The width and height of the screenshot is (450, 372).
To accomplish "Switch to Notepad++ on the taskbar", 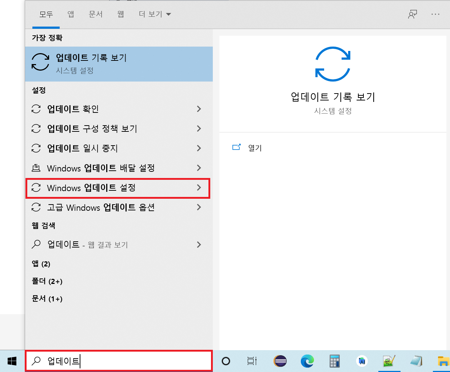I will (389, 361).
